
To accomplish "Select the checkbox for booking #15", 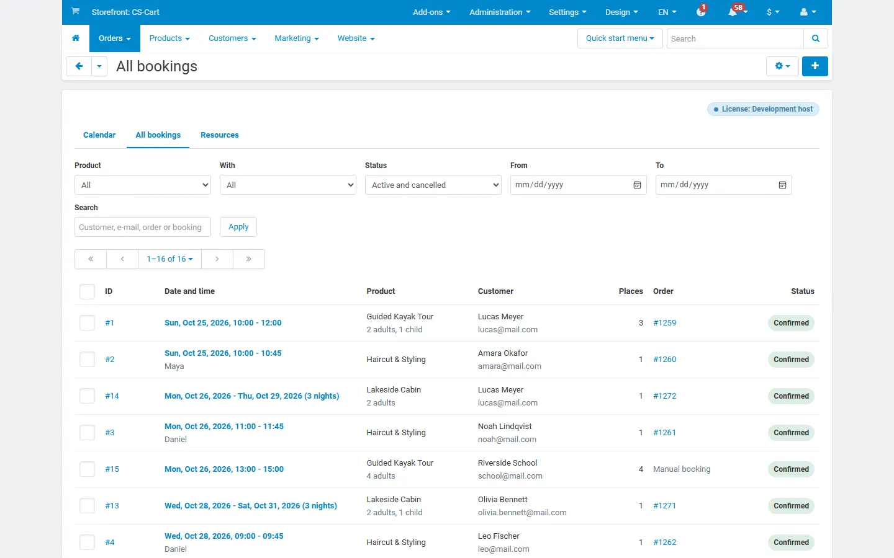I will [87, 469].
